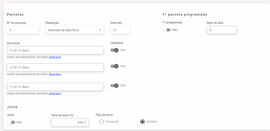Toggle Cadastrar switch for 3 x installment
The image size is (270, 131).
coord(114,50)
